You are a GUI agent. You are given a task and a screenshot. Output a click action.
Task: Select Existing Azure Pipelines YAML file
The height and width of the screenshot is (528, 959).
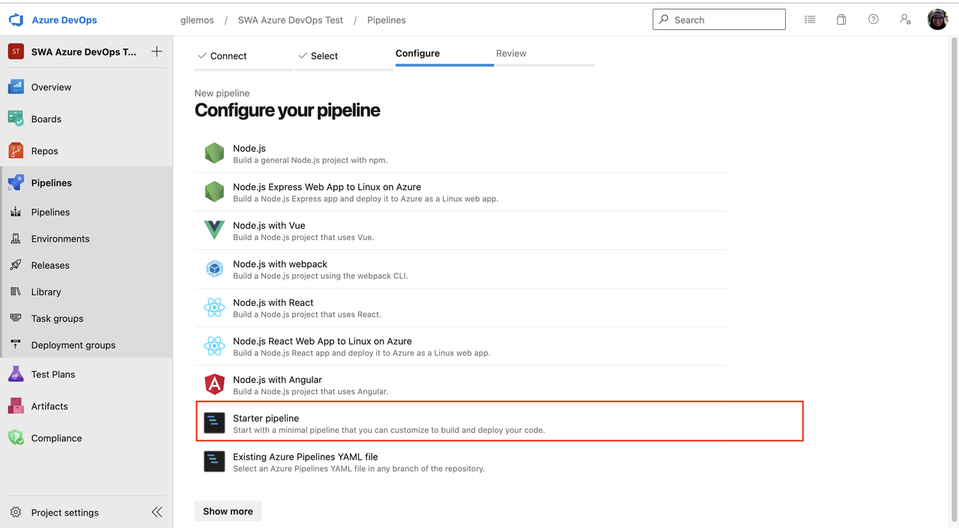(461, 462)
